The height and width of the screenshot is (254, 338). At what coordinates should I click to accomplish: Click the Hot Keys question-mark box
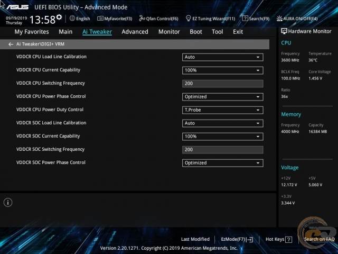(288, 240)
